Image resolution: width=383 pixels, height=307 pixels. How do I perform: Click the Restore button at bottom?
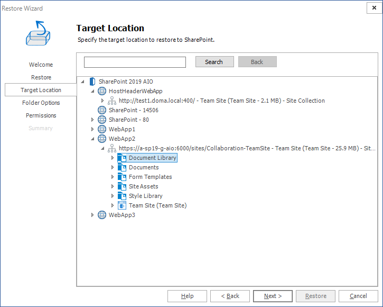pyautogui.click(x=315, y=296)
